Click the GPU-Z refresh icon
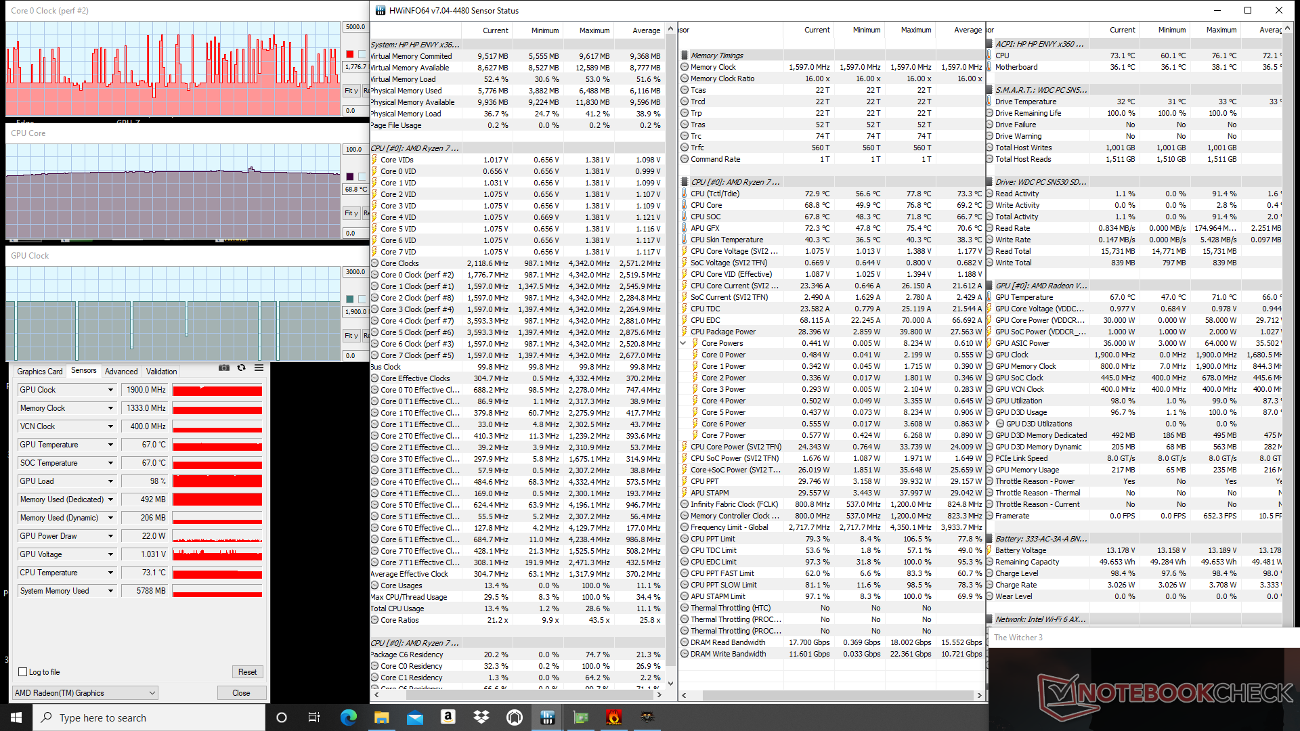 [242, 368]
